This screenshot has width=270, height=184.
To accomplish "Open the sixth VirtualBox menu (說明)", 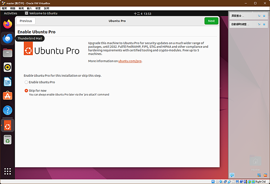I will (x=46, y=8).
